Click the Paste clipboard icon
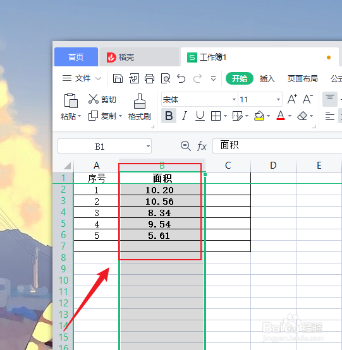The height and width of the screenshot is (350, 342). click(x=71, y=100)
